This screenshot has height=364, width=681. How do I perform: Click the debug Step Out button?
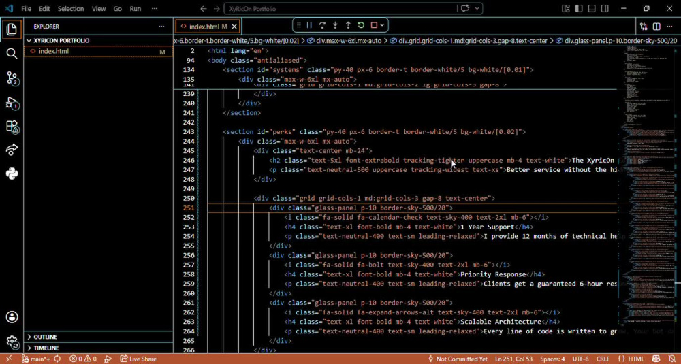pos(348,25)
